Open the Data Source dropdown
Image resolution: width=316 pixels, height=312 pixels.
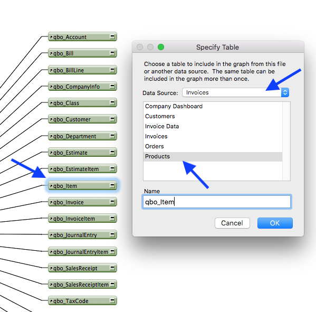[x=235, y=92]
